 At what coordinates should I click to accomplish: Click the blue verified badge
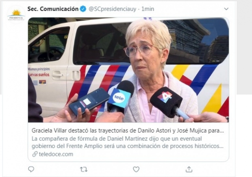coord(83,9)
